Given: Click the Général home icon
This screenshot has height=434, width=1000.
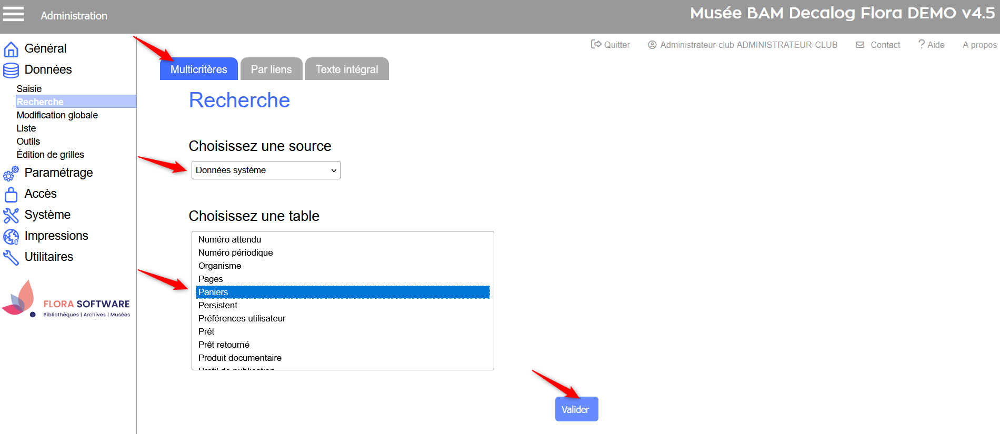Looking at the screenshot, I should pyautogui.click(x=11, y=49).
